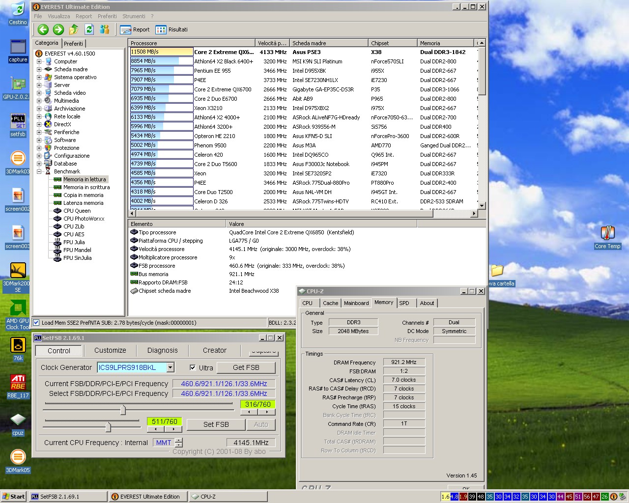Open the Core Temp desktop icon
Image resolution: width=629 pixels, height=503 pixels.
coord(607,233)
